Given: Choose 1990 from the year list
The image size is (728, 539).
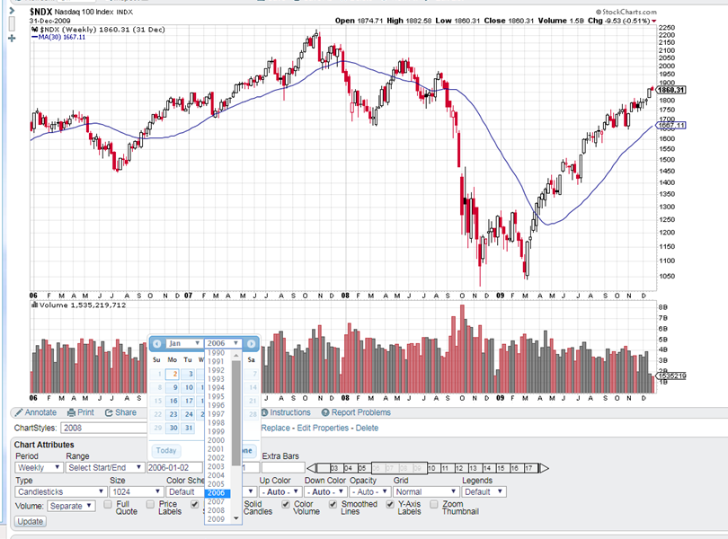Looking at the screenshot, I should pyautogui.click(x=217, y=353).
